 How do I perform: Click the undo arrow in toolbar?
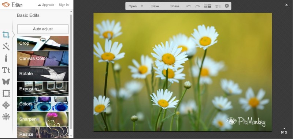pyautogui.click(x=189, y=6)
